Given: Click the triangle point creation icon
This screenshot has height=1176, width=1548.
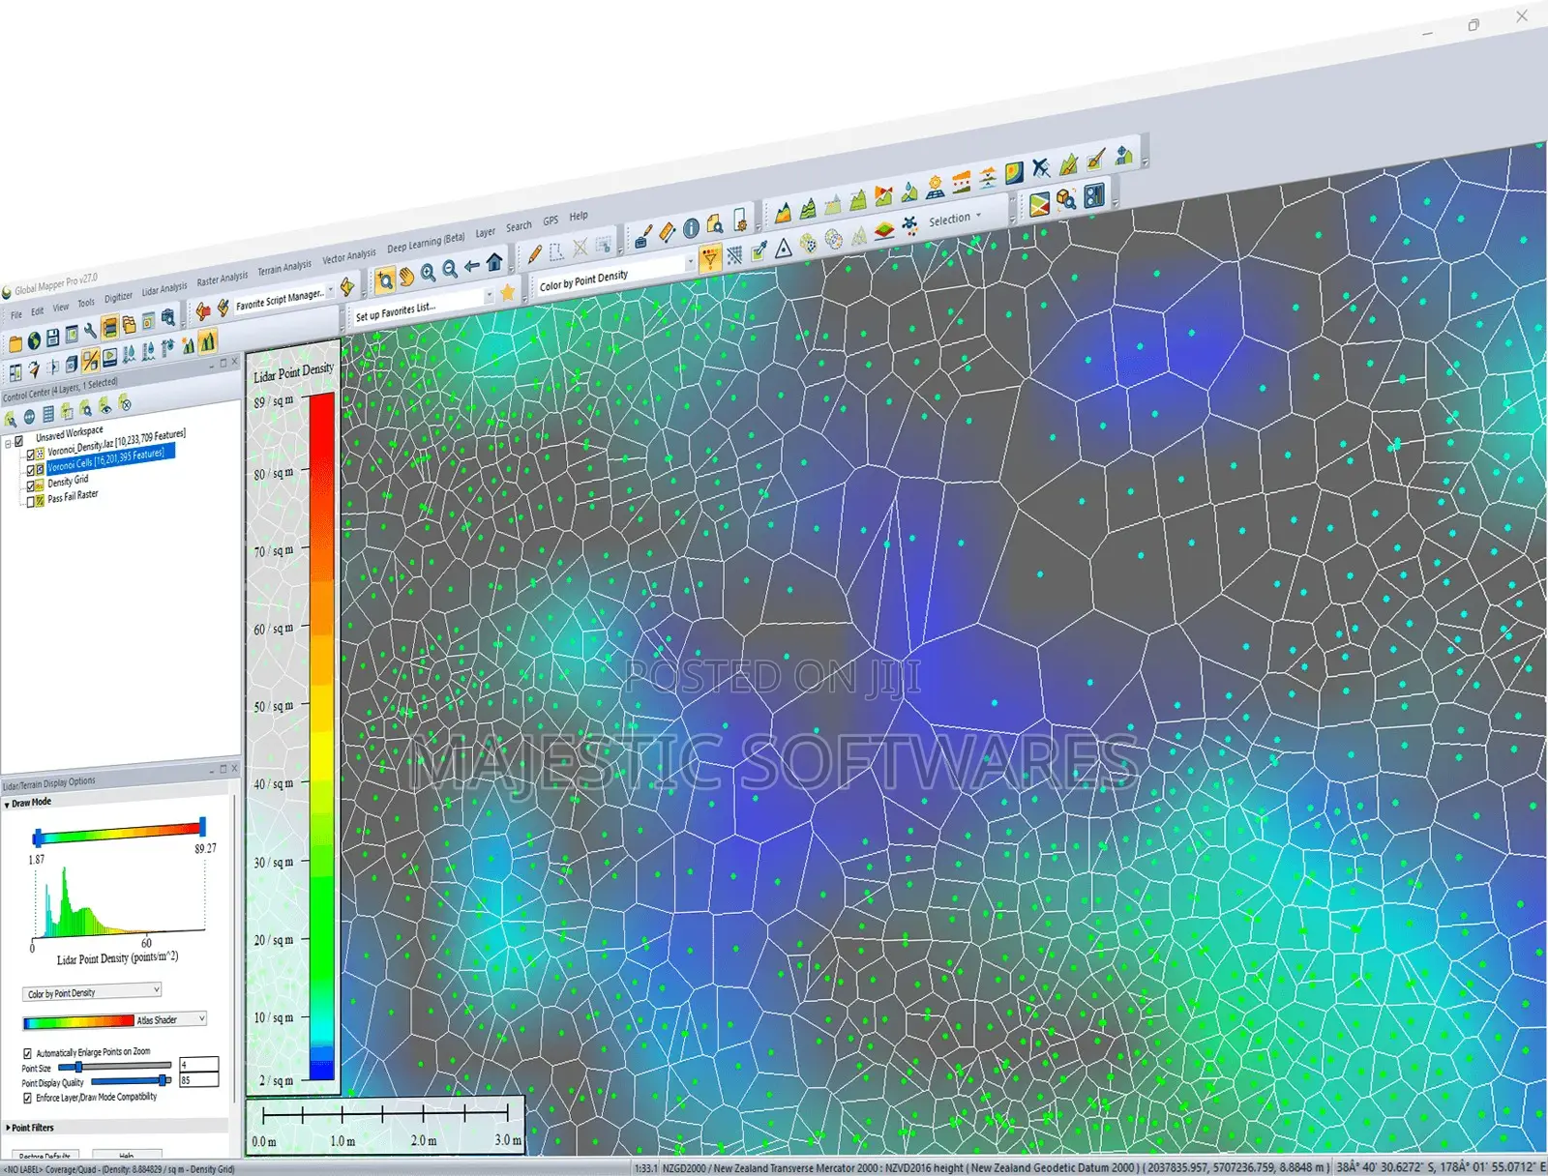Looking at the screenshot, I should coord(784,247).
